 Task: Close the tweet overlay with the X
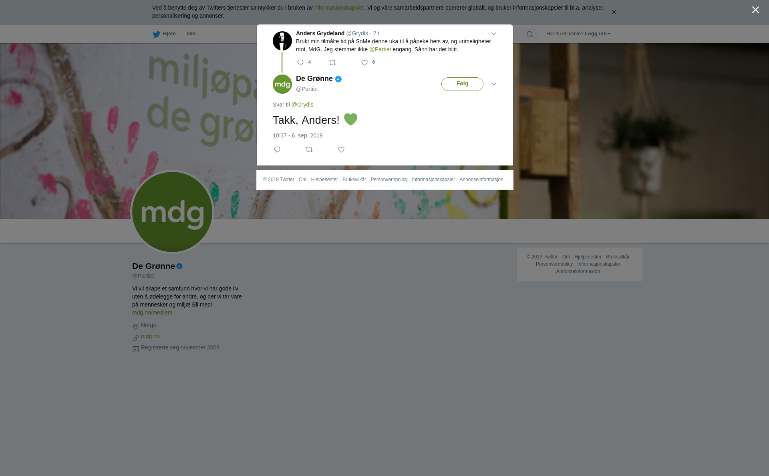point(755,10)
